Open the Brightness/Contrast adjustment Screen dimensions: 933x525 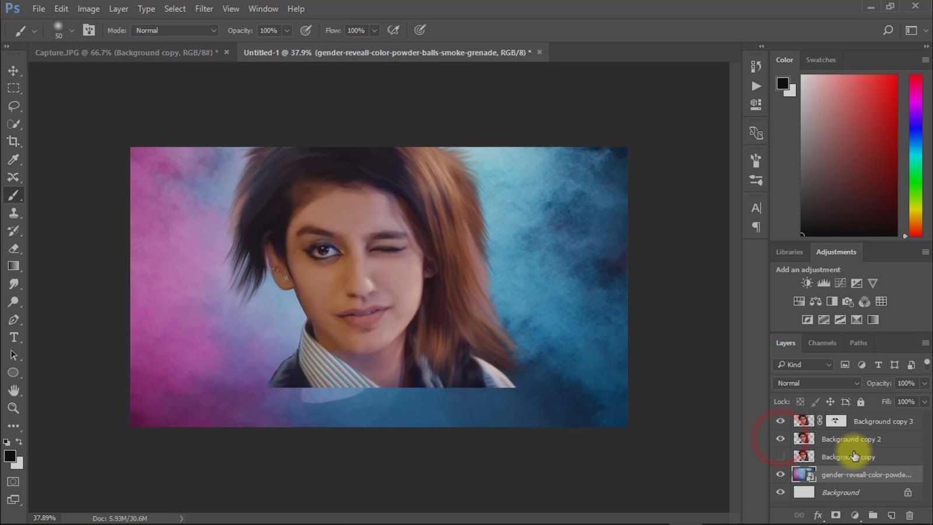pos(807,282)
